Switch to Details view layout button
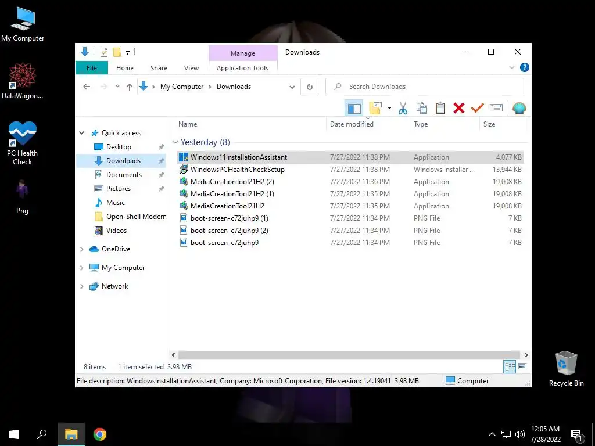Screen dimensions: 595x446 click(x=510, y=366)
